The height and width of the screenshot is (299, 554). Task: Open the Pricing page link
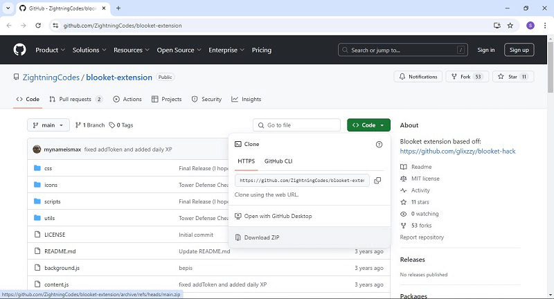262,50
